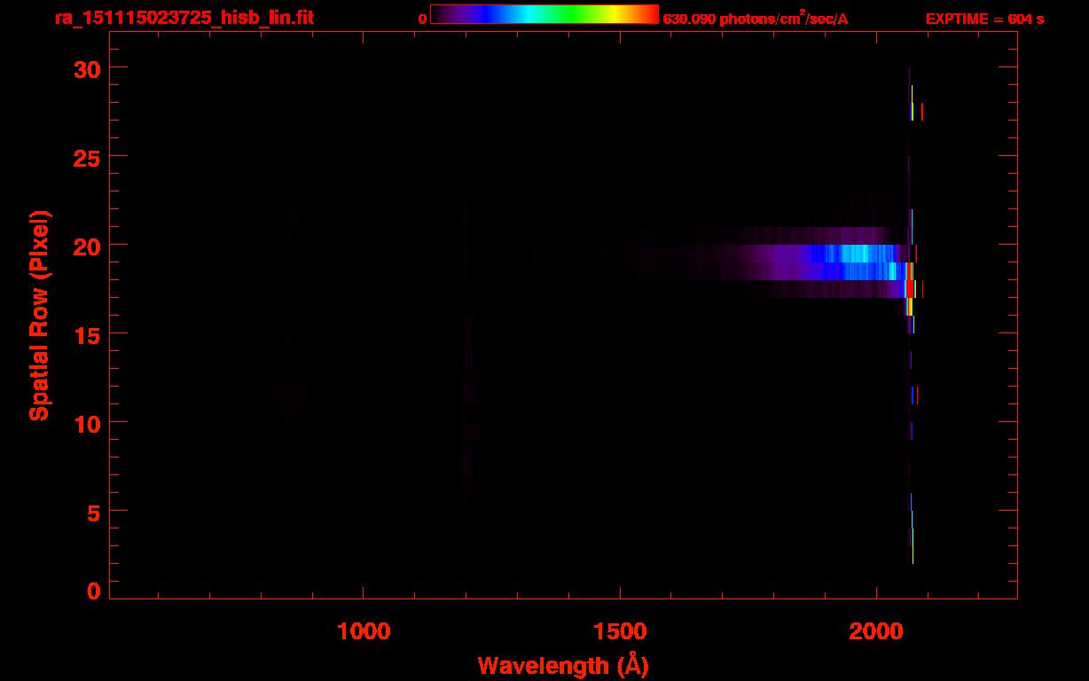Click the filename title ra_151115023725_hisb_lin.fit
The image size is (1089, 681).
(x=183, y=18)
